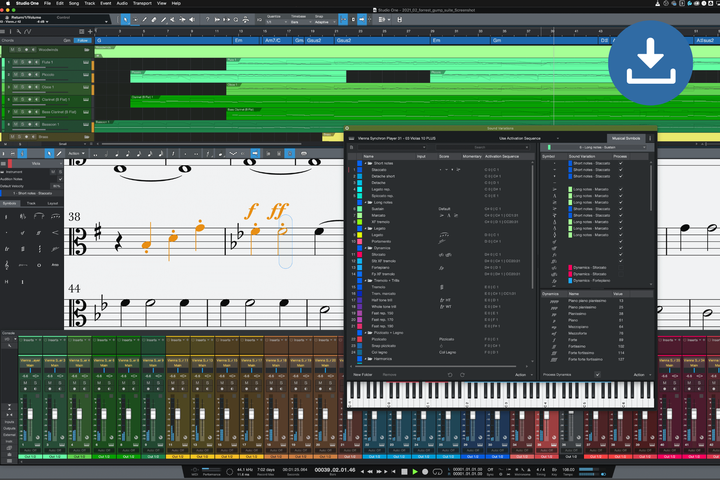720x480 pixels.
Task: Activate the Mute tool
Action: point(173,19)
